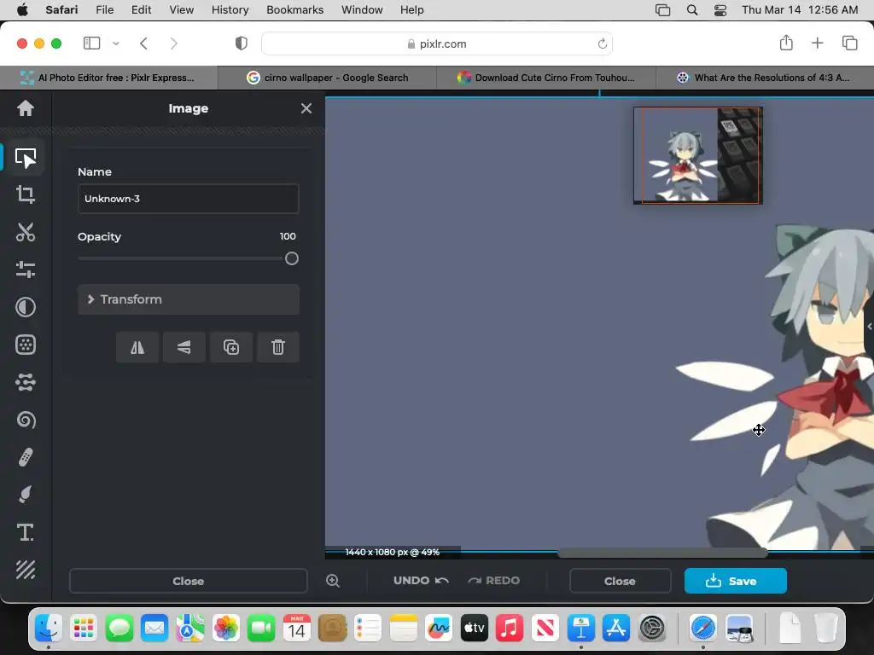Select the Heal bandage tool
Viewport: 874px width, 655px height.
(x=25, y=457)
